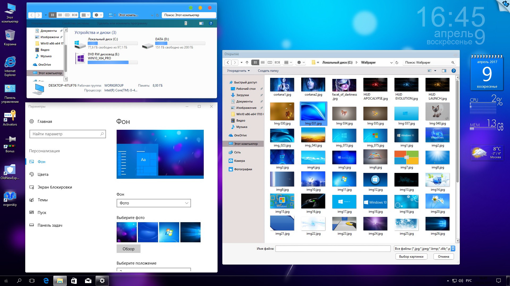Go to Главная in Параметры window
Image resolution: width=510 pixels, height=286 pixels.
pos(44,122)
